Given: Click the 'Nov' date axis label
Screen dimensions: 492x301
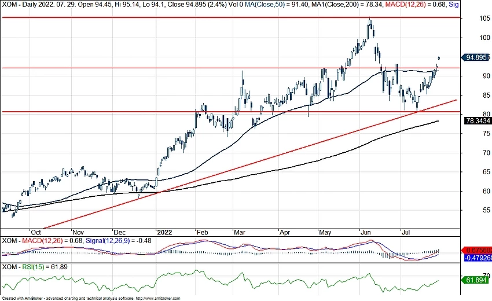Looking at the screenshot, I should click(x=78, y=233).
